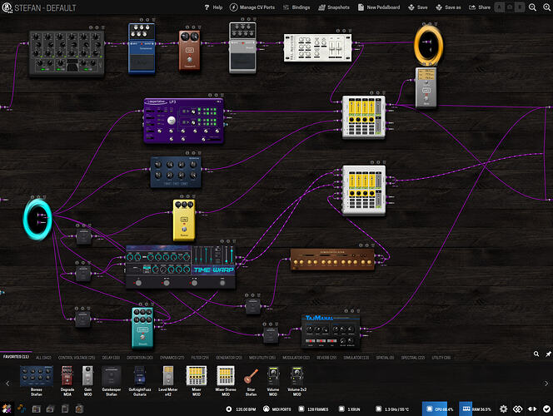Pin the plugin bar open
The image size is (553, 416).
[548, 354]
